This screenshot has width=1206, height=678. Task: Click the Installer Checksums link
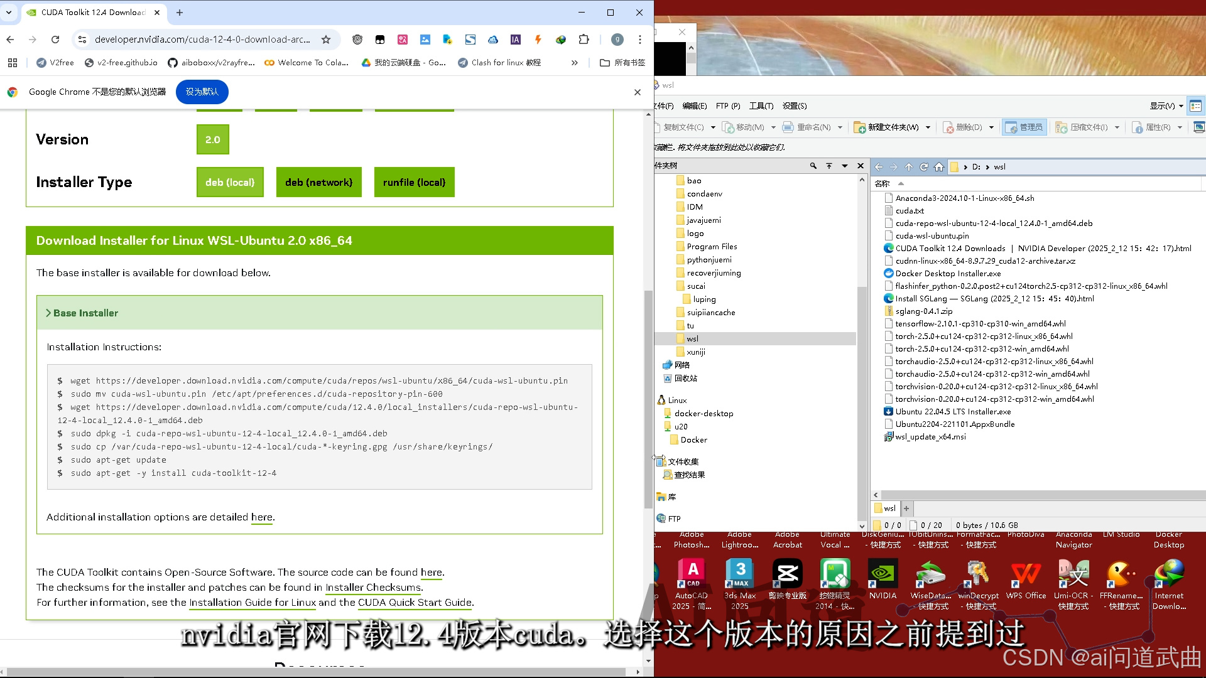tap(373, 587)
